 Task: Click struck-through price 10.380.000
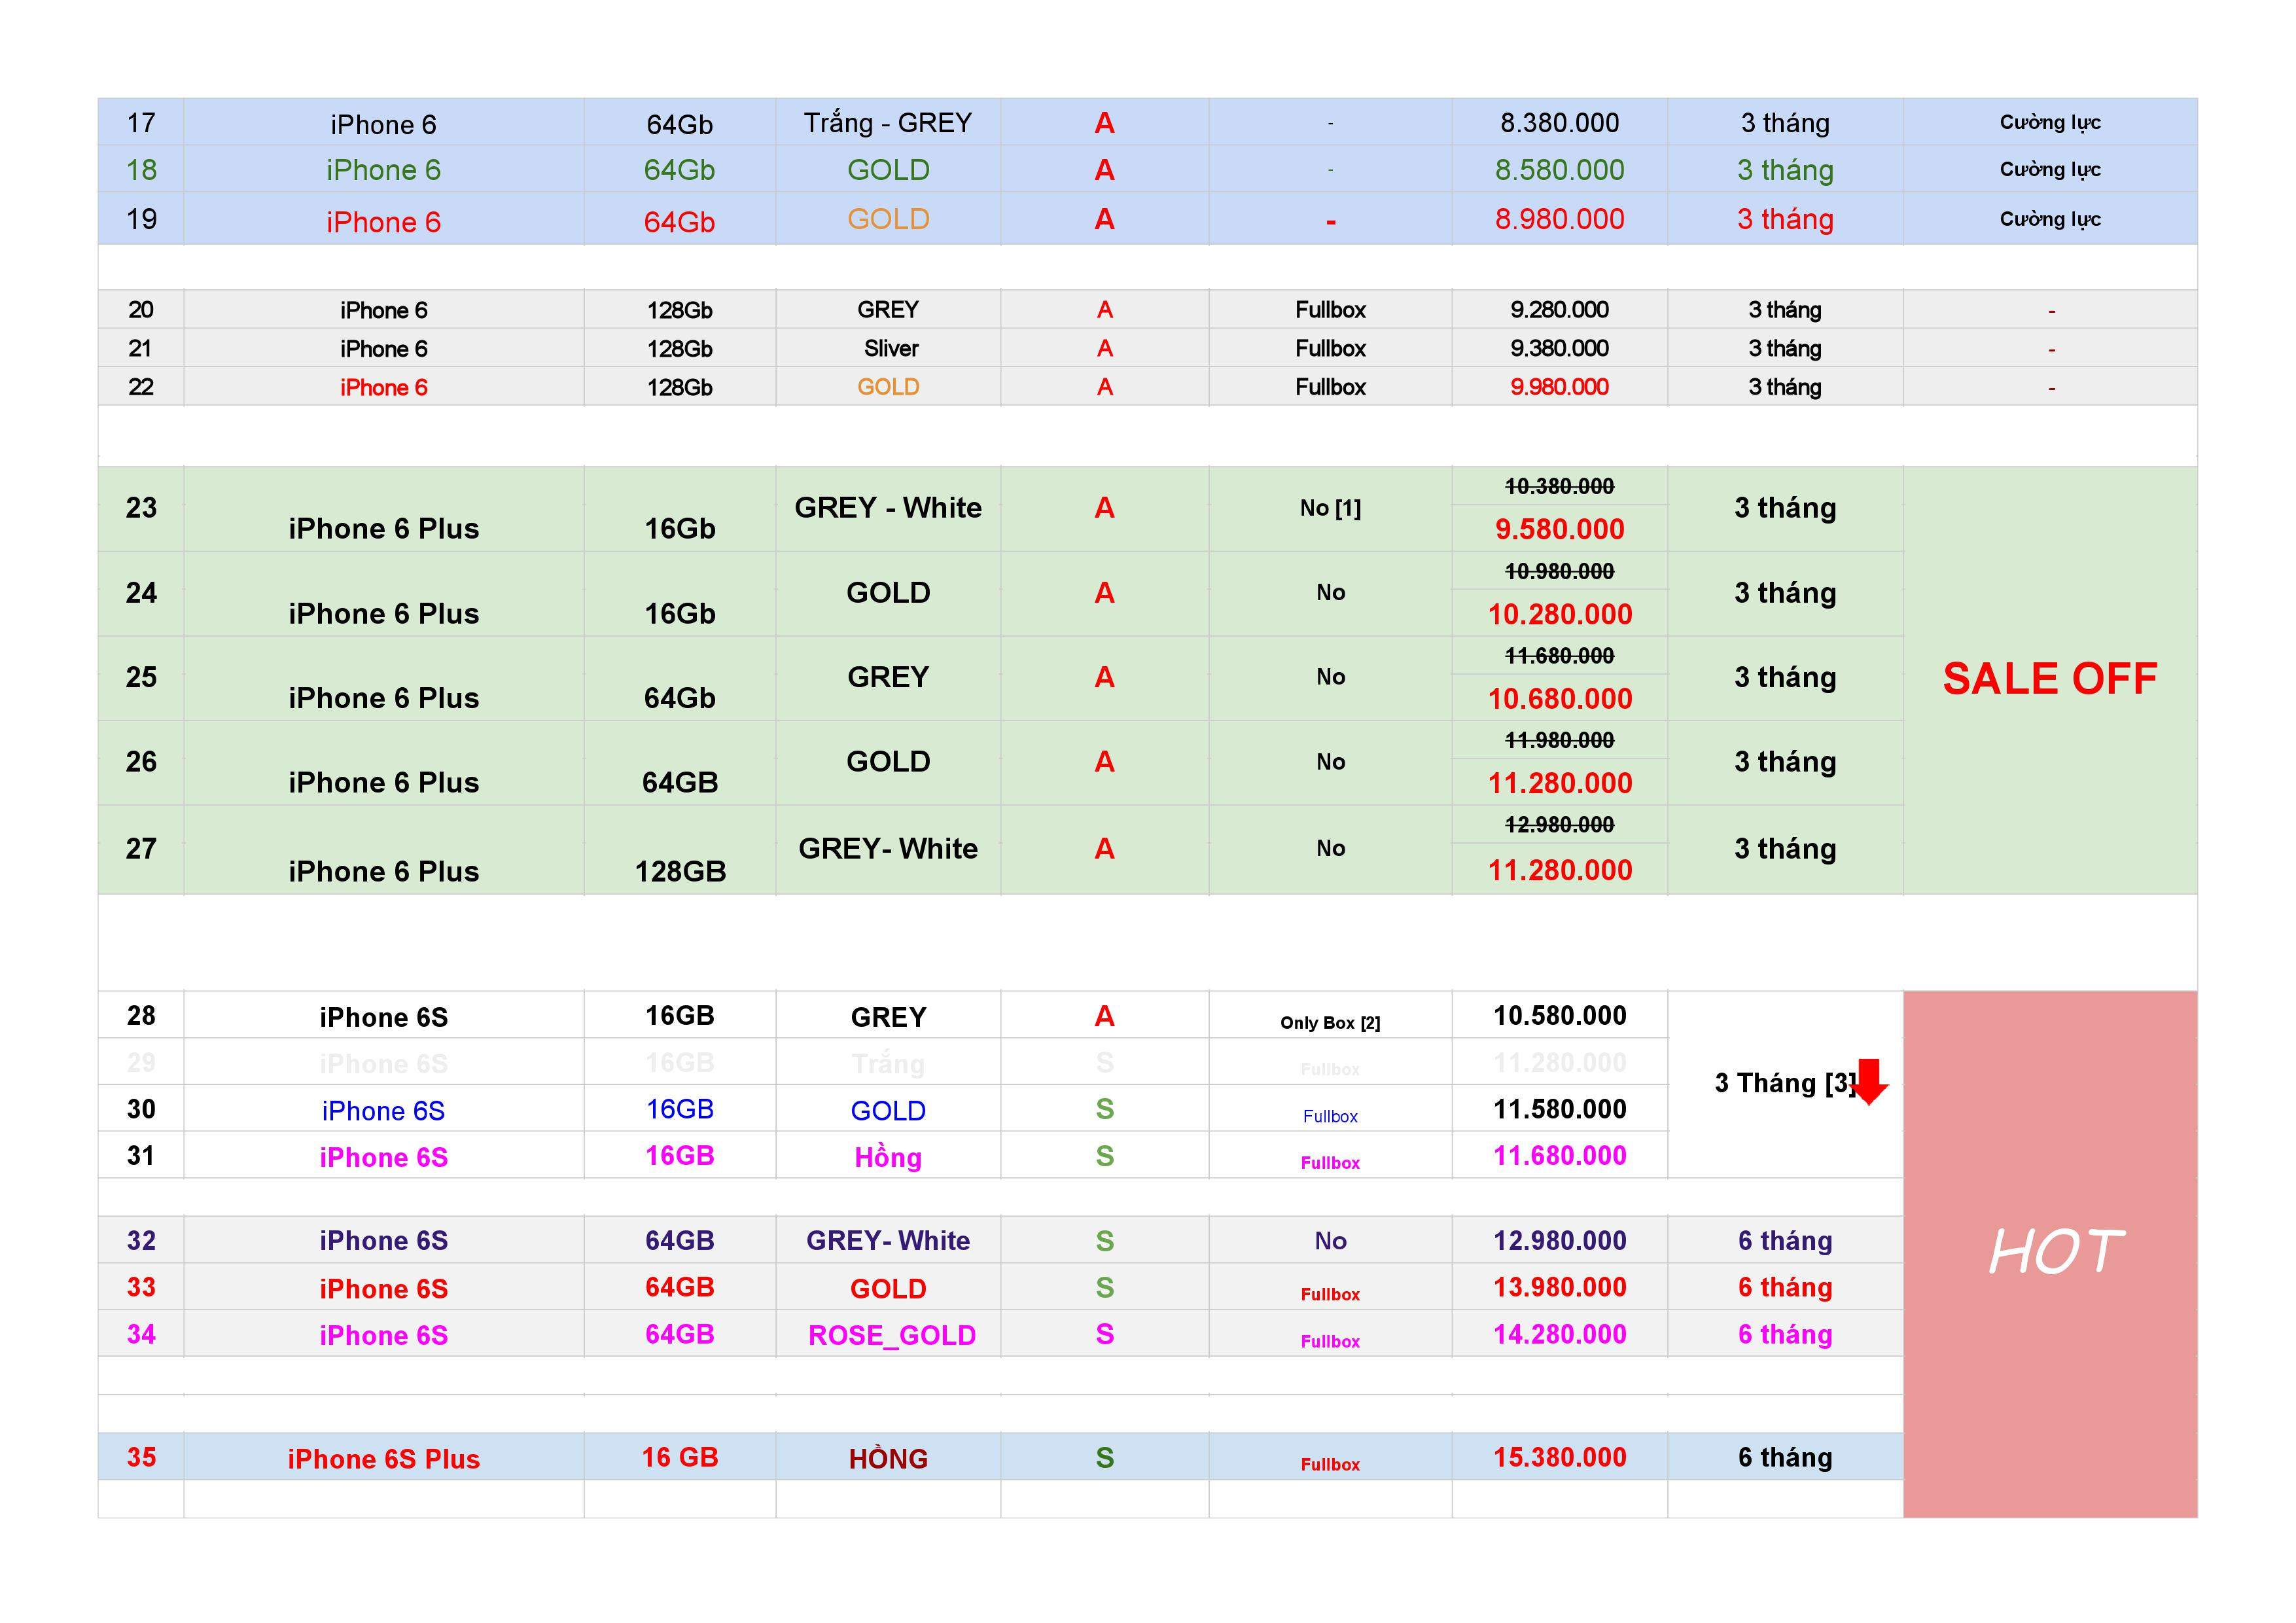(1559, 486)
